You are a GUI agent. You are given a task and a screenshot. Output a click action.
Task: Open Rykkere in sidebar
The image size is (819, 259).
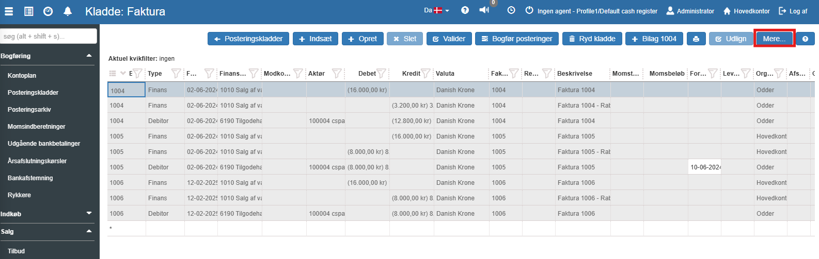[x=20, y=195]
